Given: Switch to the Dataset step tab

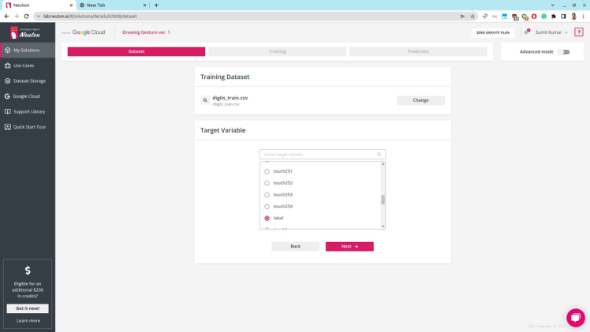Looking at the screenshot, I should click(136, 51).
